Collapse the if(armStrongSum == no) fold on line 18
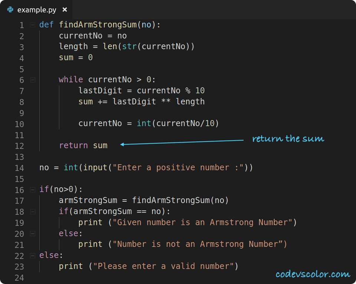This screenshot has width=356, height=284. 33,212
